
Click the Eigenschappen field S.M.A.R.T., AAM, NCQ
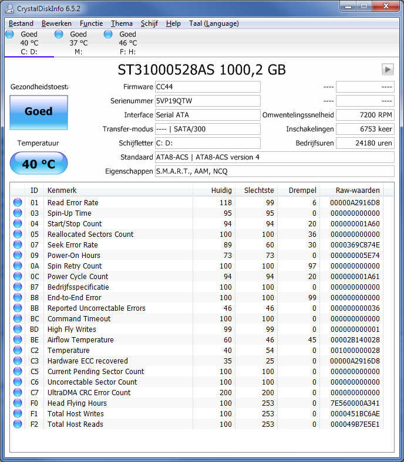[275, 171]
